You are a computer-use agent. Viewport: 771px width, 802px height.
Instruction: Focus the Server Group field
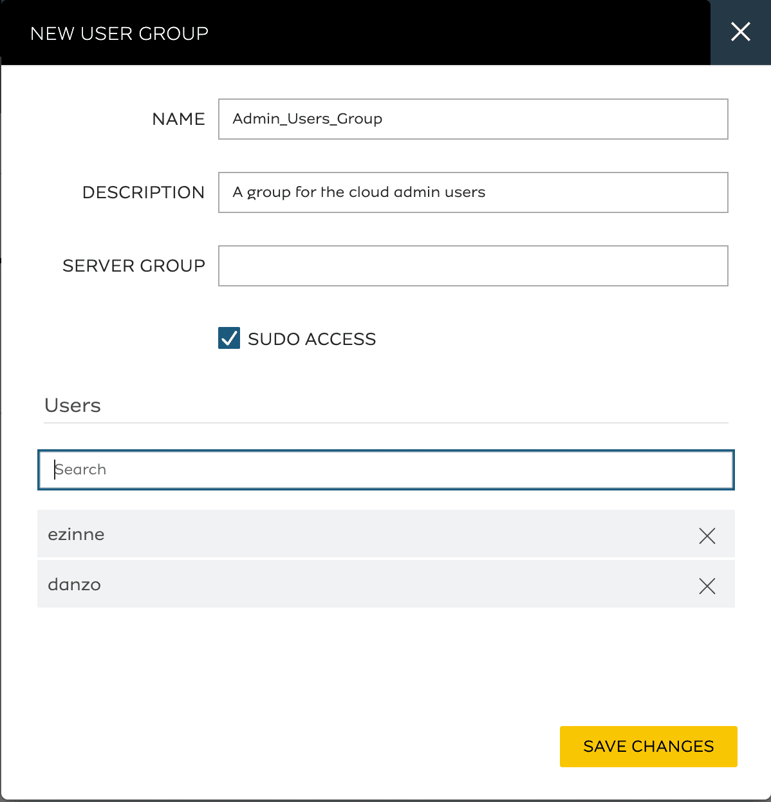coord(473,266)
